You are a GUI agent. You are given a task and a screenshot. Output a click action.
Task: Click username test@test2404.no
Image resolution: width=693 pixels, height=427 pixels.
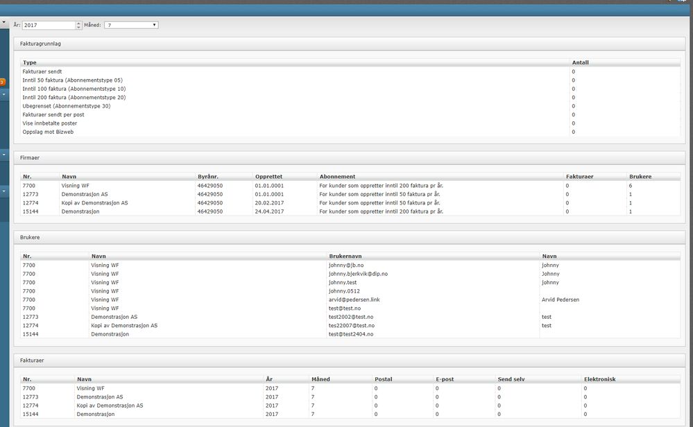click(351, 334)
